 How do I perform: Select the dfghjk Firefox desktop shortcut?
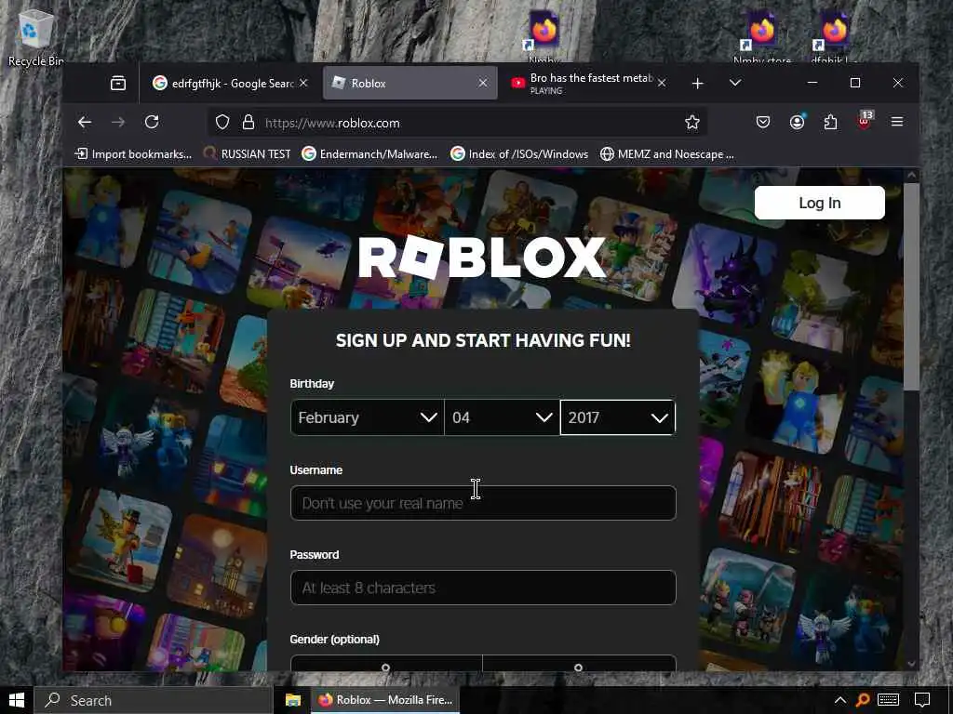click(834, 38)
